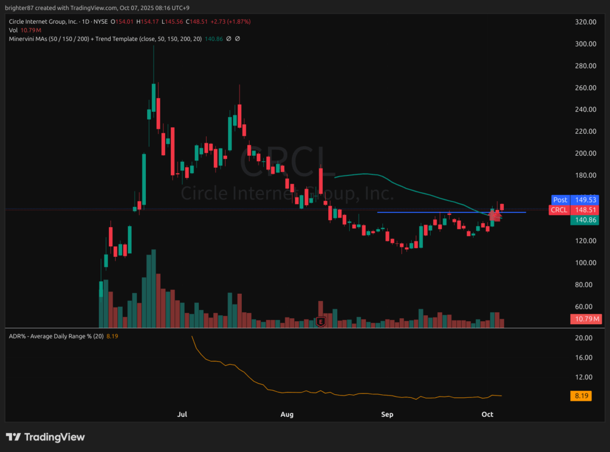Select the ADR% Average Daily Range legend

coord(55,337)
